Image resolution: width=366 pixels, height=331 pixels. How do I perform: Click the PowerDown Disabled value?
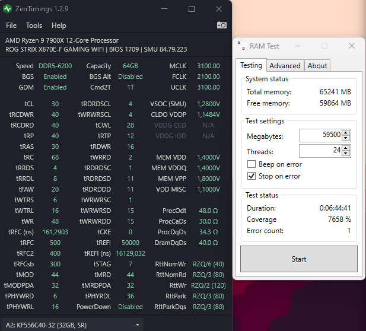(131, 307)
